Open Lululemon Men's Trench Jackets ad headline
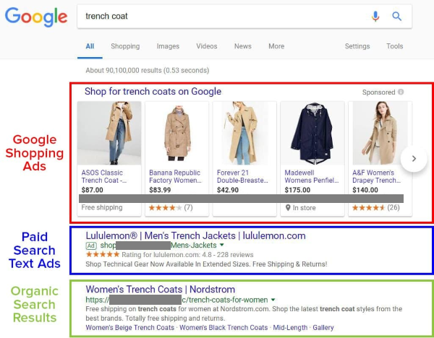Screen dimensions: 434x338 coord(196,235)
